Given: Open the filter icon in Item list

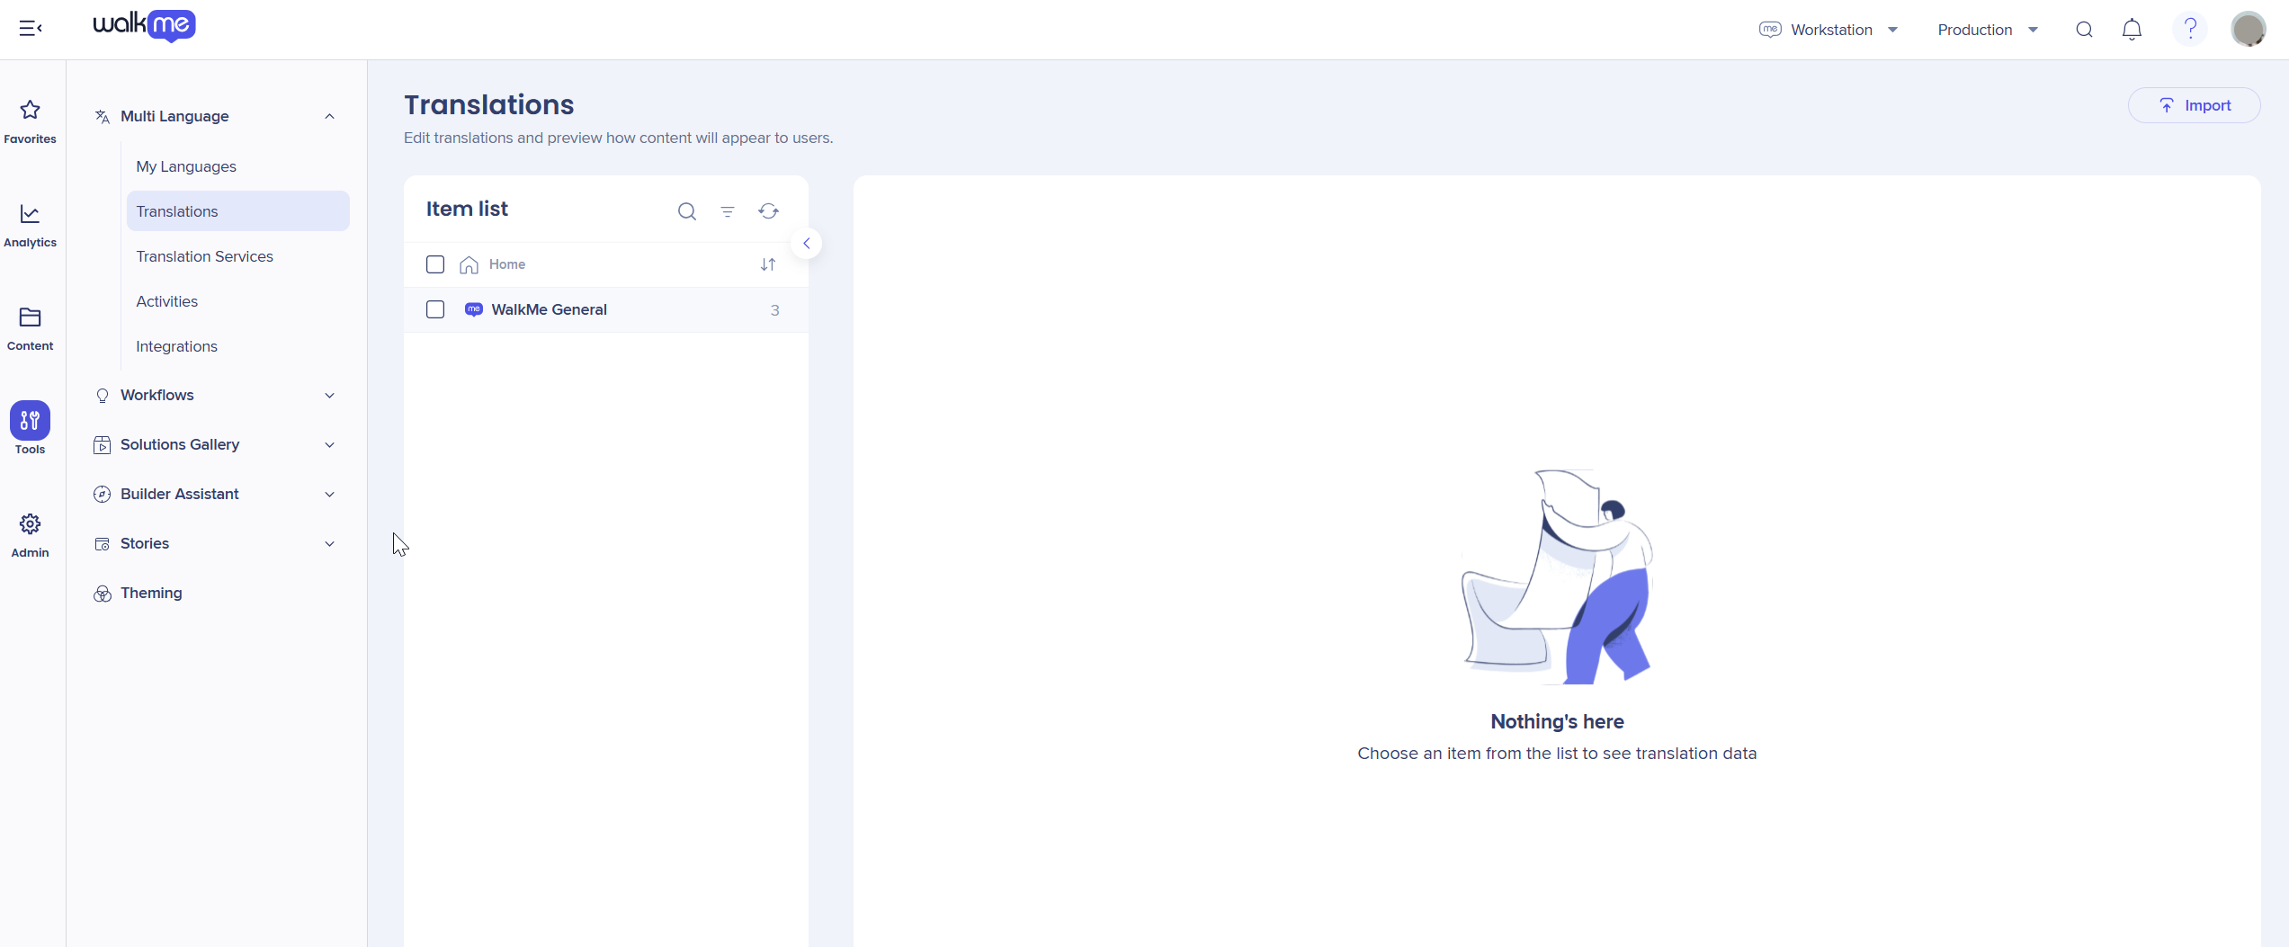Looking at the screenshot, I should 728,211.
